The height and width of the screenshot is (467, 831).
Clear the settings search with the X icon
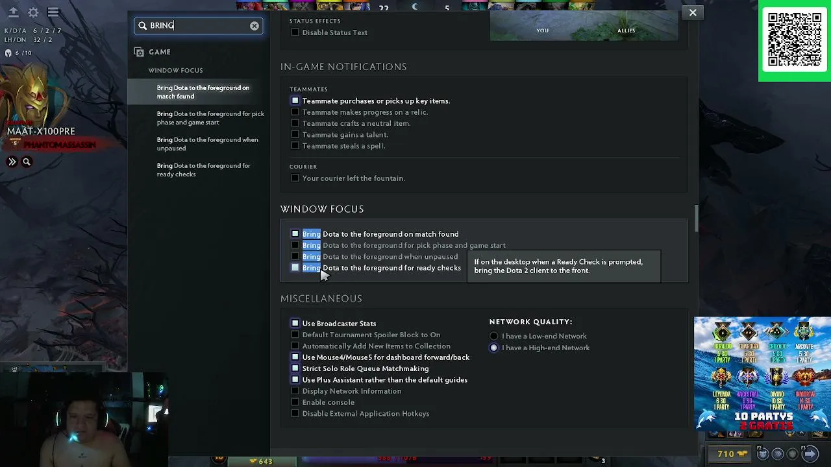(254, 26)
